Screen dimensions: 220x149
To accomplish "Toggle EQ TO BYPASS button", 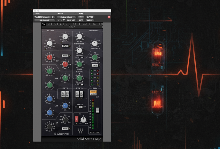I will click(x=63, y=94).
